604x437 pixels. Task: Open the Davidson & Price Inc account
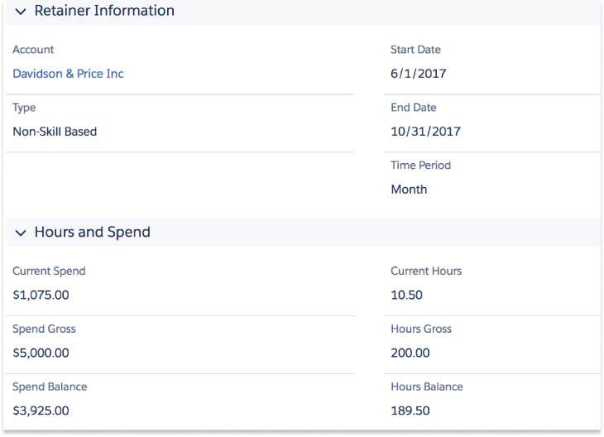(68, 74)
